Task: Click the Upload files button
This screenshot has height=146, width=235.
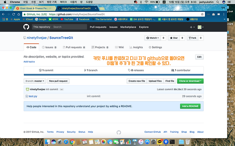Action: tap(155, 81)
